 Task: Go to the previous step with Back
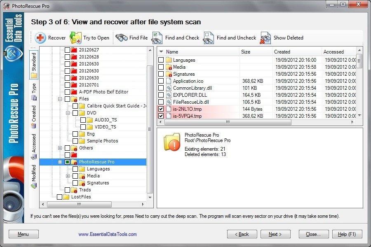(242, 234)
